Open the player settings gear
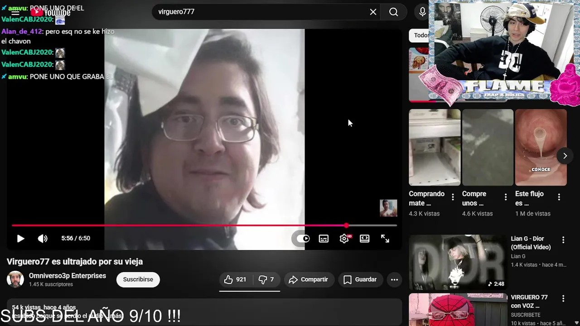Screen dimensions: 580x326 click(x=344, y=239)
